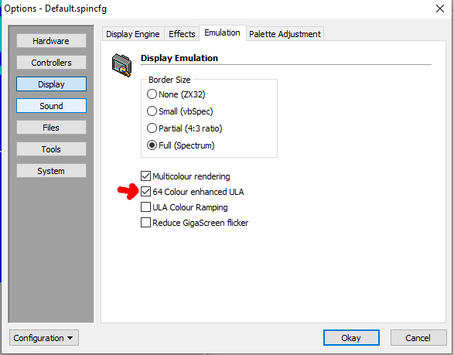Click the Display Emulation monitor icon
The height and width of the screenshot is (355, 454).
point(121,65)
